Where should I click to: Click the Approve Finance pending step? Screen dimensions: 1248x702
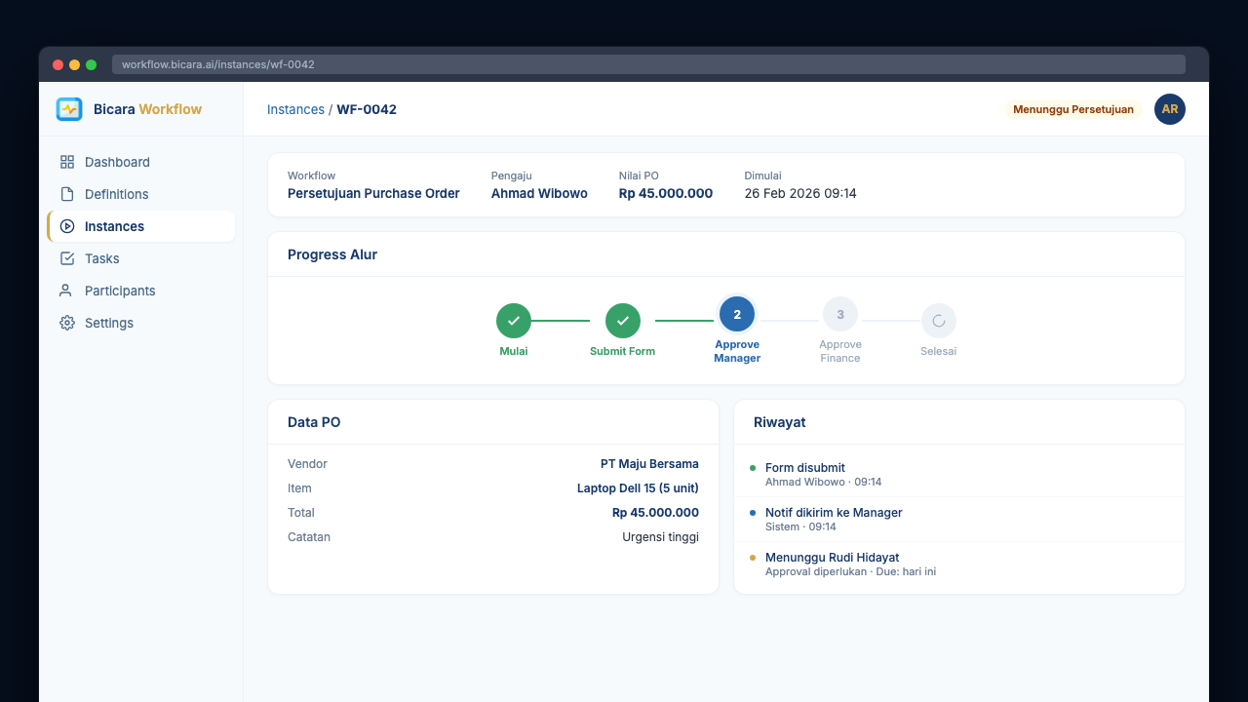pos(840,314)
